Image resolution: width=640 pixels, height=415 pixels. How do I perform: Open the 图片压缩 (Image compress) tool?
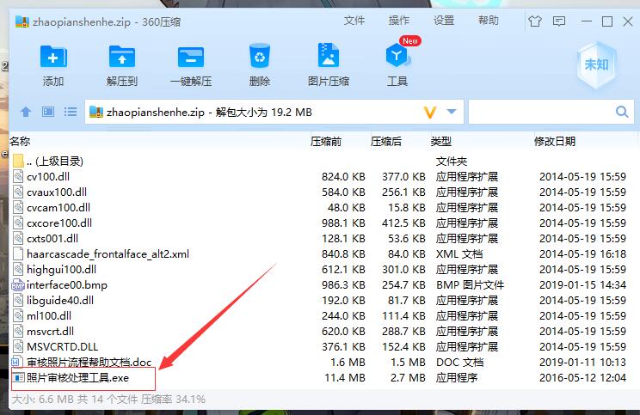coord(328,58)
